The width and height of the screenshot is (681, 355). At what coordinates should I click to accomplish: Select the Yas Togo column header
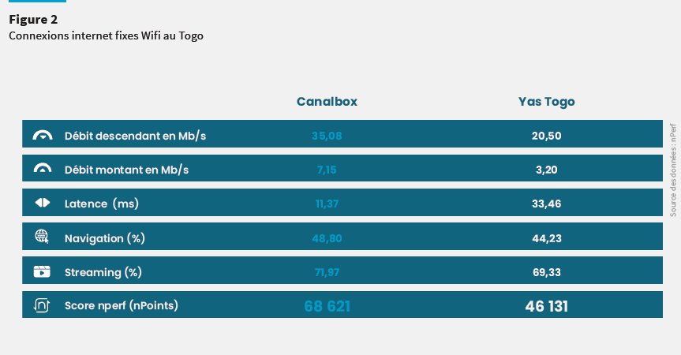coord(546,102)
